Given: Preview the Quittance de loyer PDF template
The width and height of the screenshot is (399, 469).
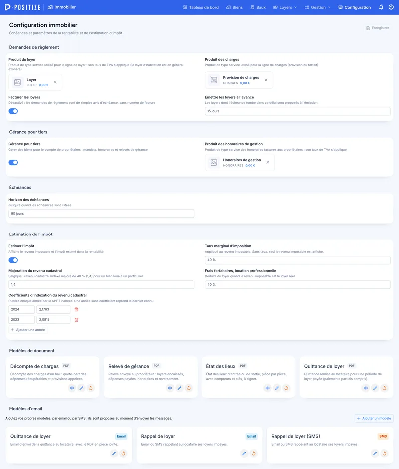Looking at the screenshot, I should 366,388.
